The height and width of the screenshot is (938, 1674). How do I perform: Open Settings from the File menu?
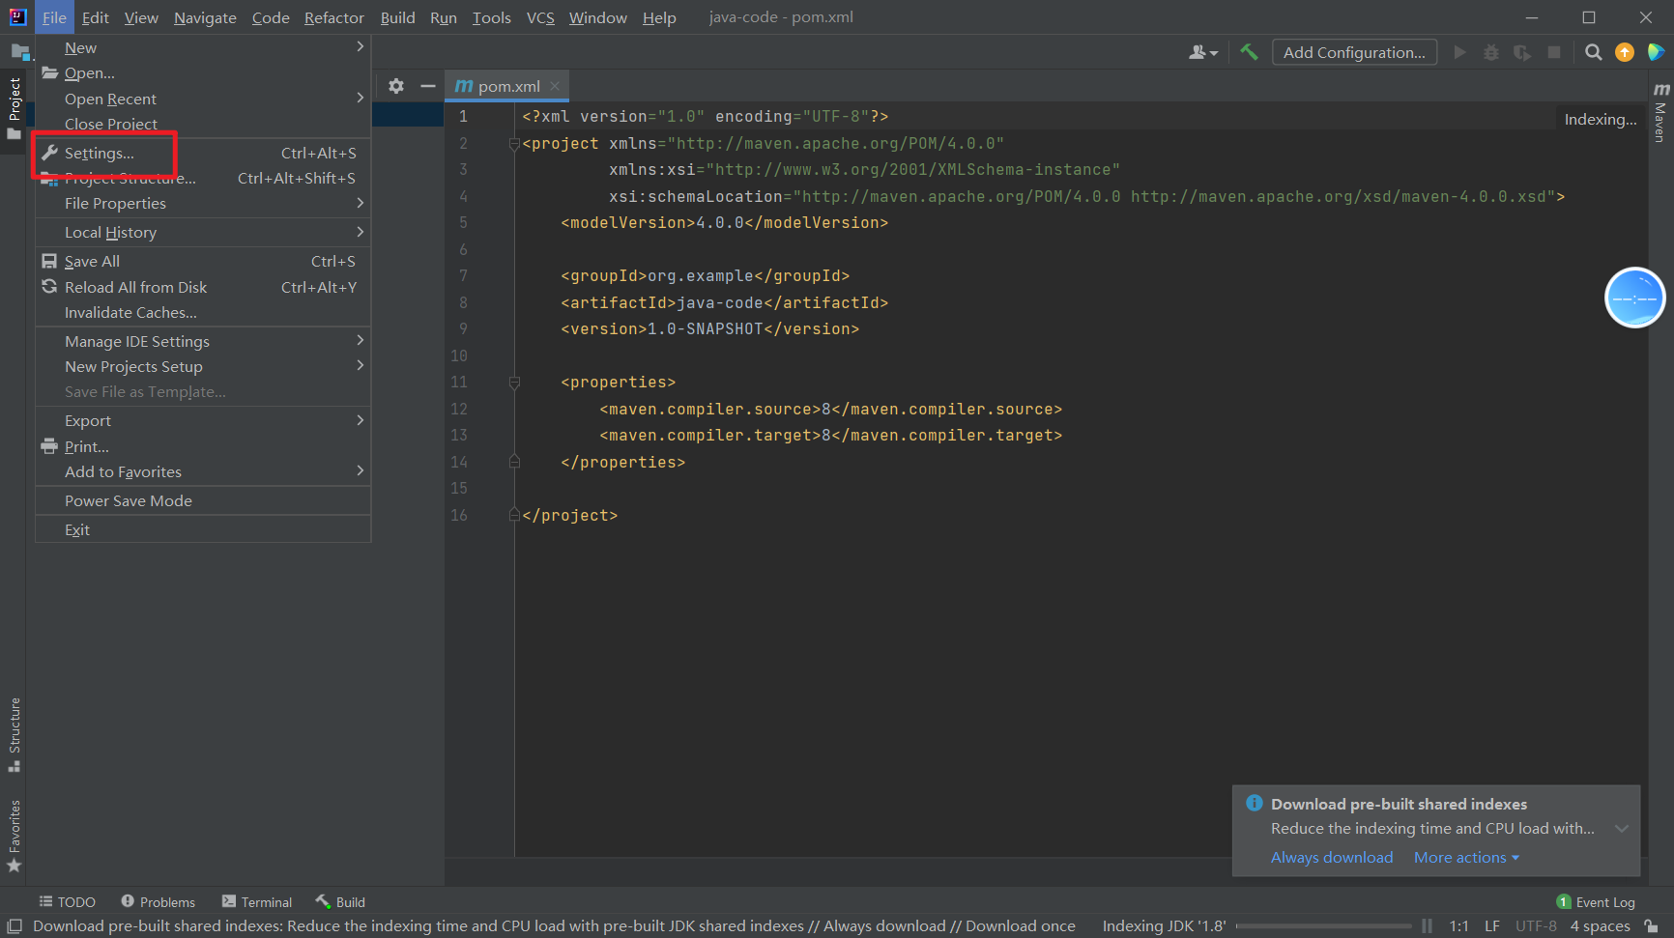tap(203, 153)
